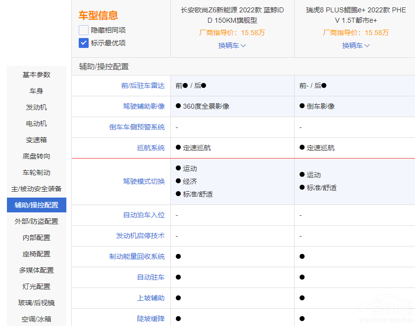The width and height of the screenshot is (415, 326).
Task: Uncheck the 标示最优项 checkbox
Action: pyautogui.click(x=84, y=43)
